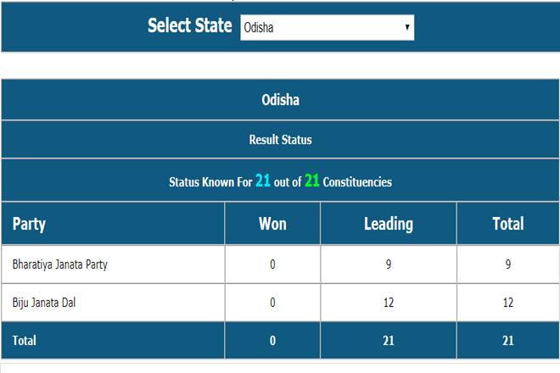The image size is (560, 373).
Task: Click the dropdown arrow beside Odisha
Action: [407, 27]
